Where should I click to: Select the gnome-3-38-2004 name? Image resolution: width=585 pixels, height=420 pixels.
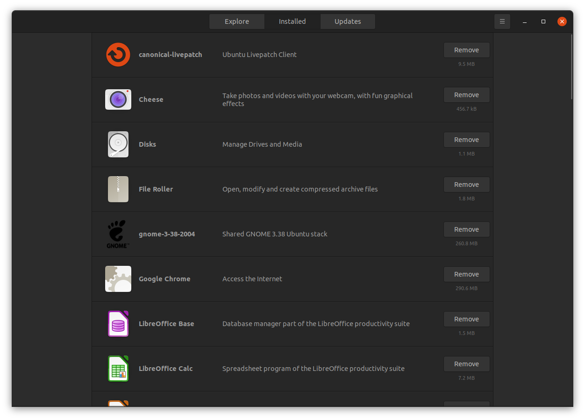coord(167,234)
